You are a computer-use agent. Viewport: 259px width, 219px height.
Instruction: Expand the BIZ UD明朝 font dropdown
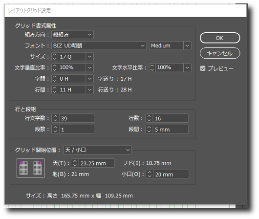[143, 45]
